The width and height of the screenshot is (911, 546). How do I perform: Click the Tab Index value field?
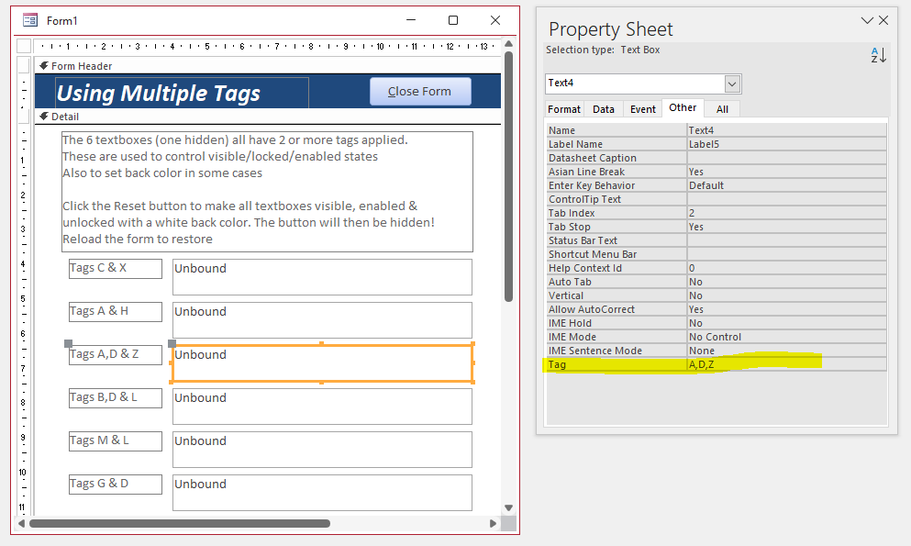[786, 213]
